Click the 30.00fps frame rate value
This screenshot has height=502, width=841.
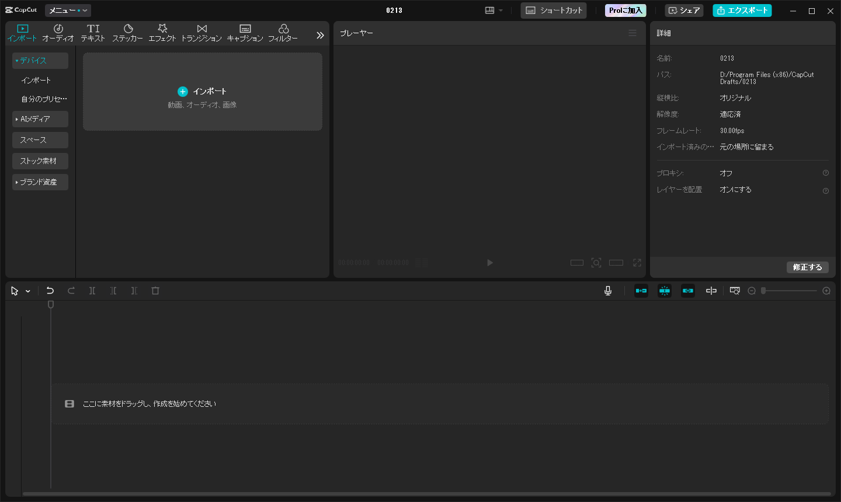[732, 131]
